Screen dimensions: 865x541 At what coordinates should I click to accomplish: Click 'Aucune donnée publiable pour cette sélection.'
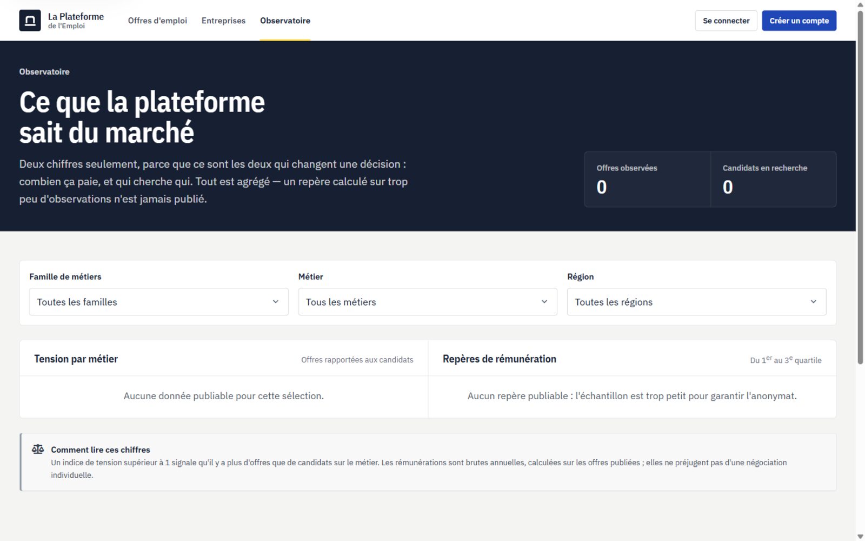tap(224, 396)
